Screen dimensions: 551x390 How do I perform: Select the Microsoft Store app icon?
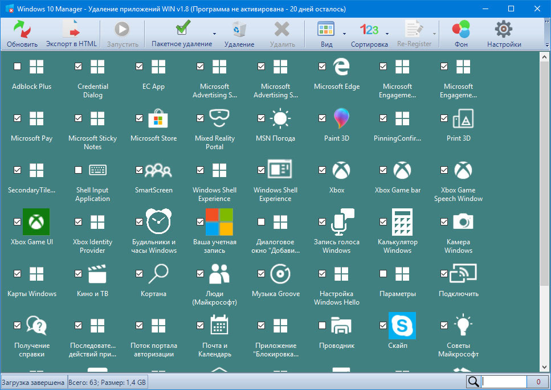[x=158, y=119]
